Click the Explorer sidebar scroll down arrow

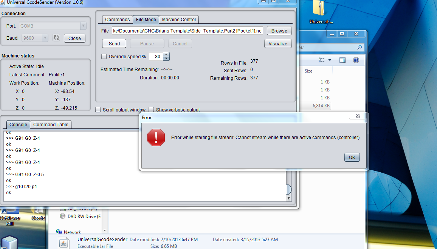(105, 230)
